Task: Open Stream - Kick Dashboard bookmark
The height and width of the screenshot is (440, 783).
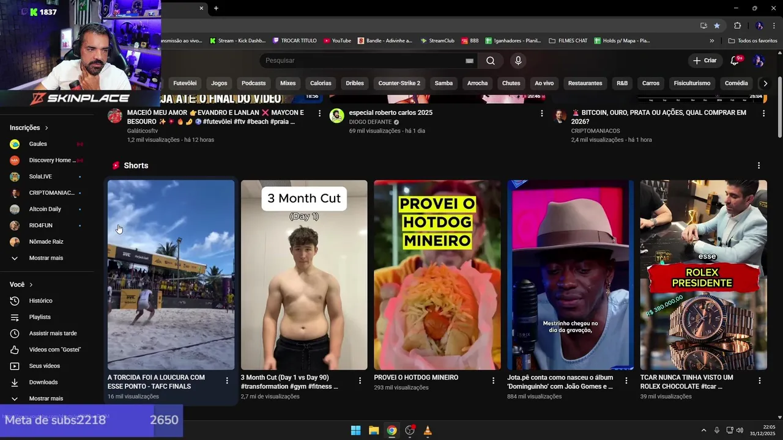Action: click(237, 41)
